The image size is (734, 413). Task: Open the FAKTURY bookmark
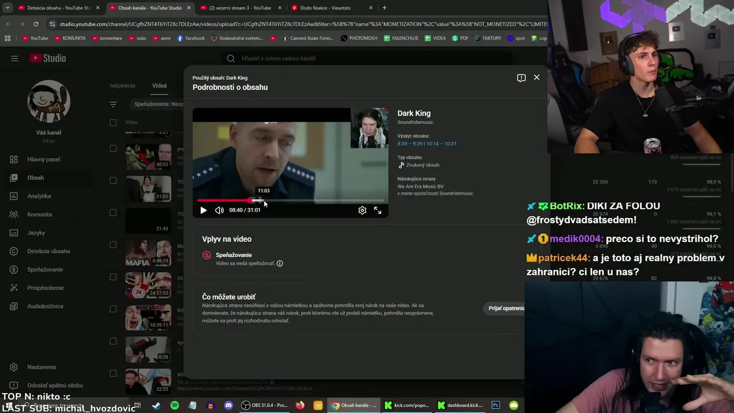pyautogui.click(x=487, y=38)
